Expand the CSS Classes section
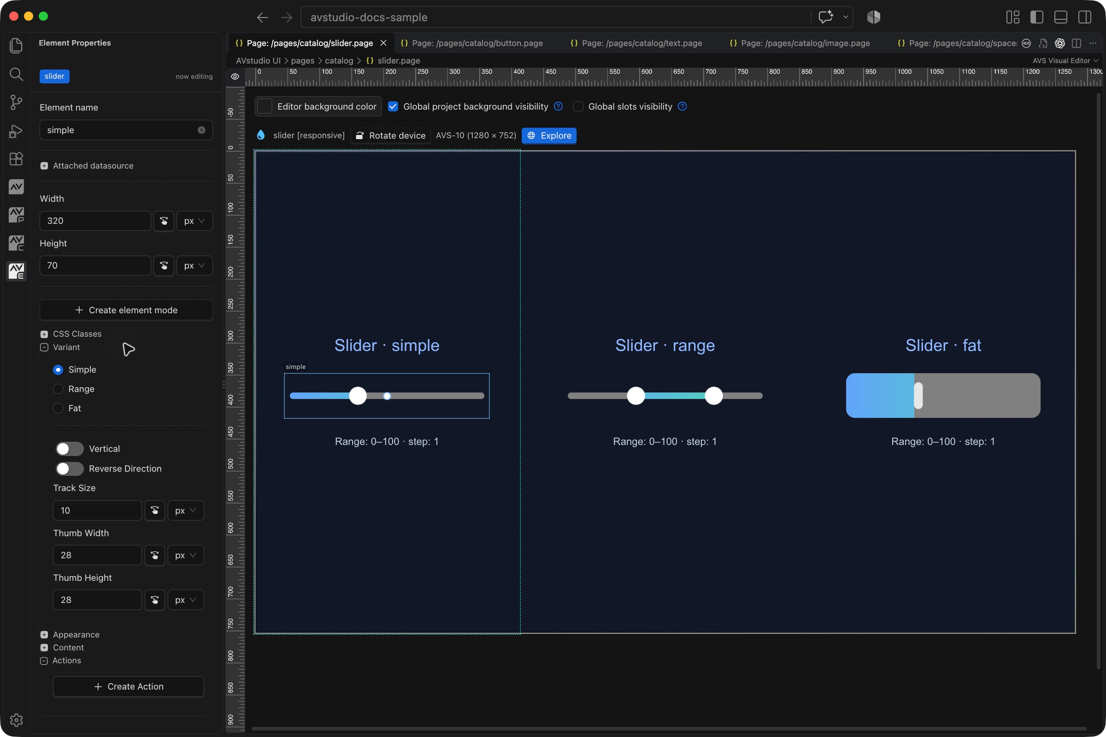 tap(44, 334)
